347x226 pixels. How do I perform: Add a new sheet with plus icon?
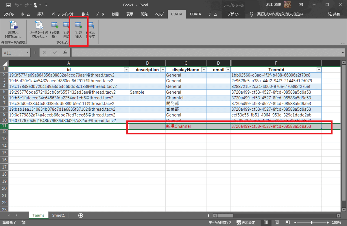[x=81, y=215]
